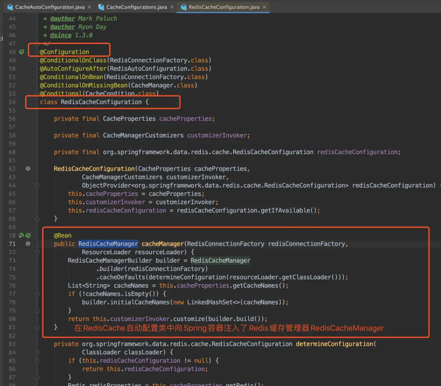Click the second Spring bean icon on line 70
Screen dimensions: 441x386
(28, 236)
